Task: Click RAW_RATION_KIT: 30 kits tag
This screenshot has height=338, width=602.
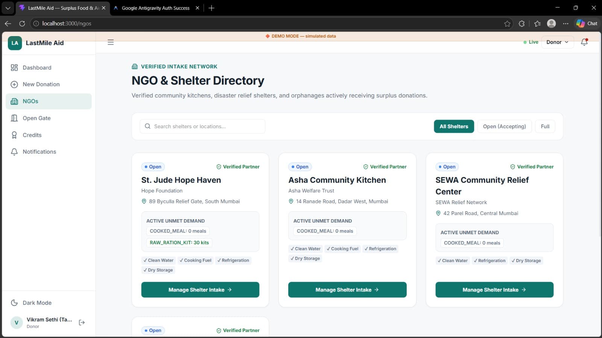Action: coord(179,243)
